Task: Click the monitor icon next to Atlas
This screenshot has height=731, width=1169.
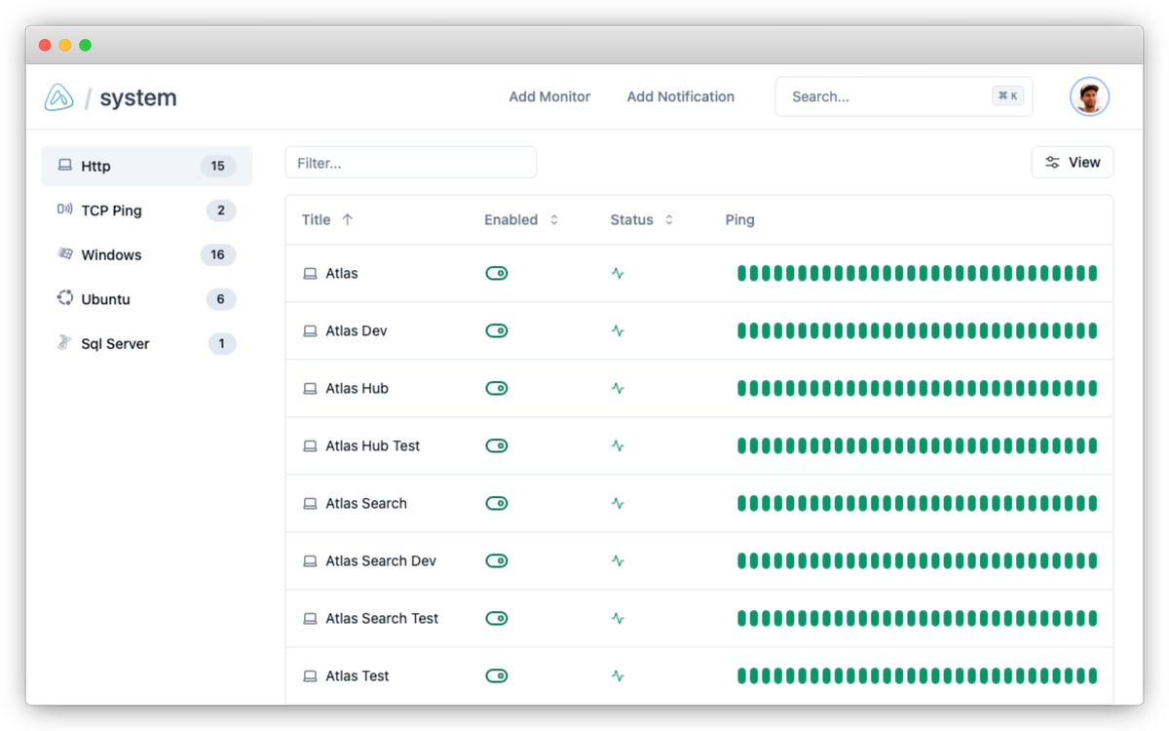Action: pos(309,273)
